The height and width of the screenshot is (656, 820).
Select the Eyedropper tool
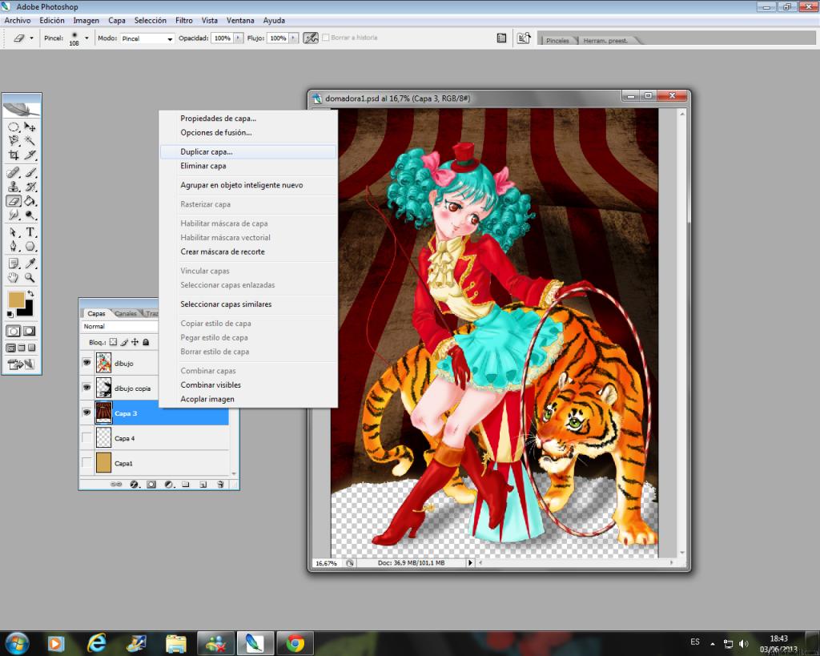click(30, 264)
